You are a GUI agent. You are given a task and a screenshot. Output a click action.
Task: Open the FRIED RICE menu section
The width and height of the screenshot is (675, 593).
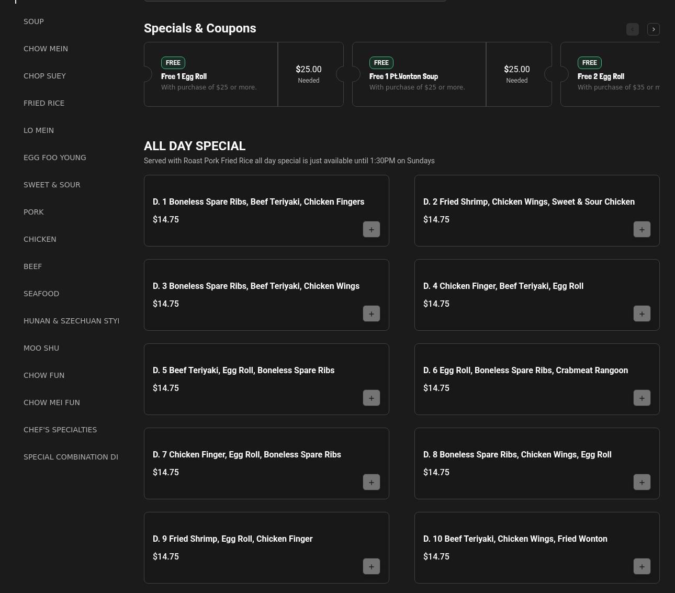point(44,103)
